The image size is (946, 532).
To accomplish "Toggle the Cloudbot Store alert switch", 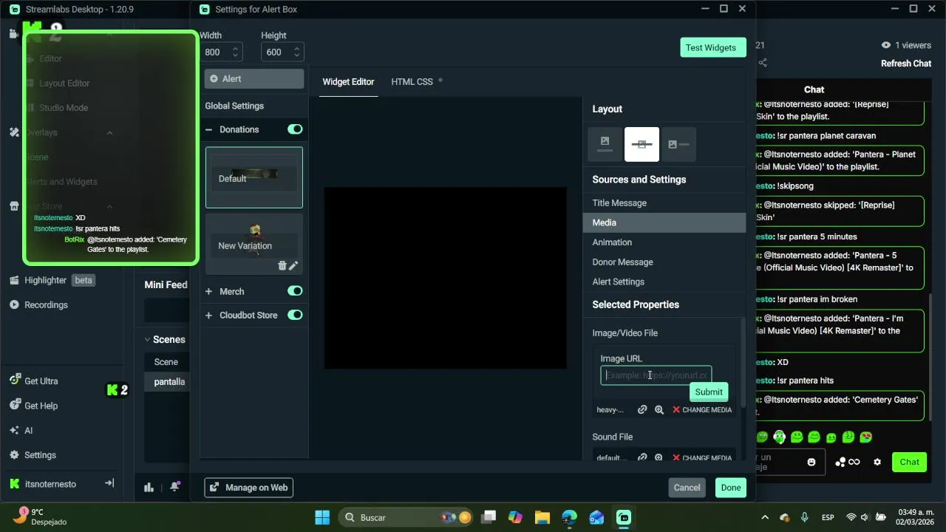I will [295, 315].
